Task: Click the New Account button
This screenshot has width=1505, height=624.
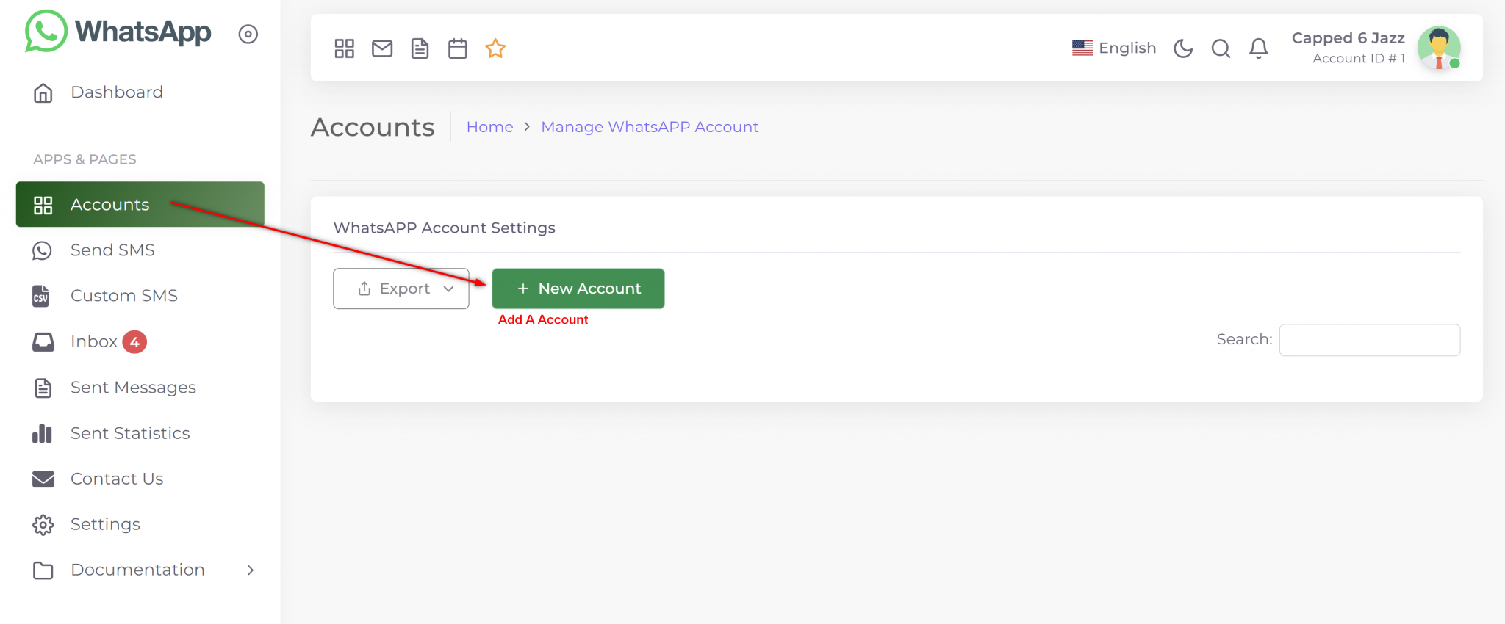Action: pos(578,289)
